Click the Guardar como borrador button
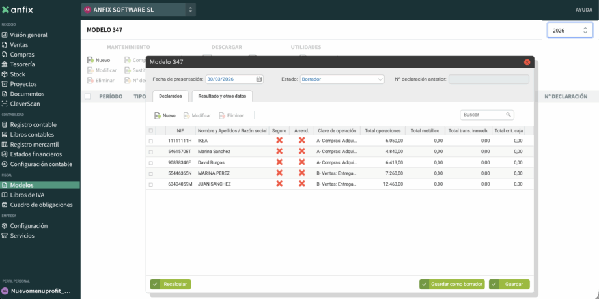Viewport: 599px width, 299px height. 452,285
